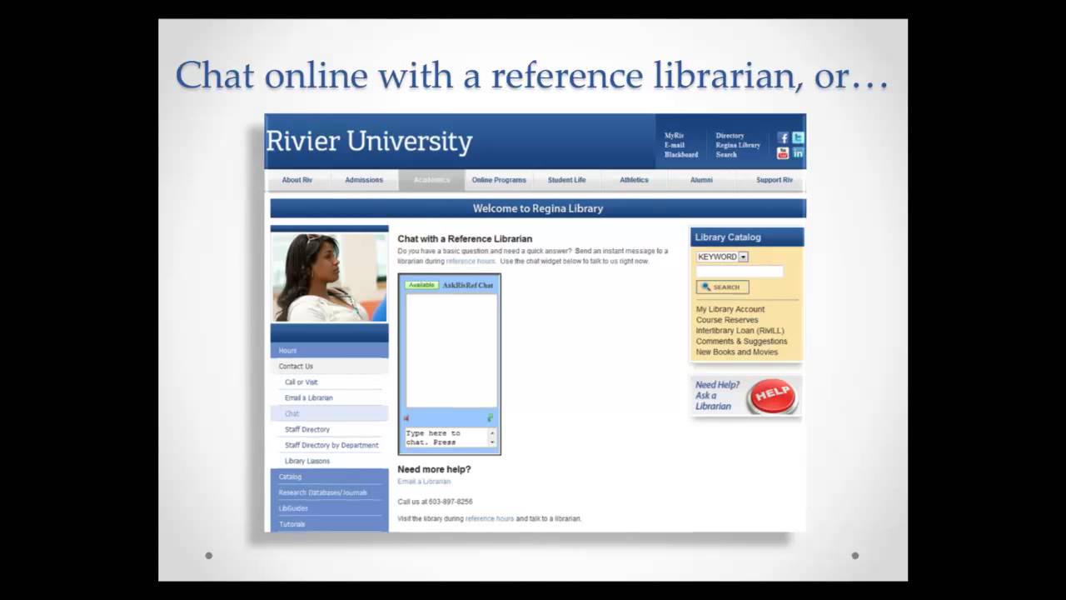Open the Admissions menu

click(x=364, y=180)
